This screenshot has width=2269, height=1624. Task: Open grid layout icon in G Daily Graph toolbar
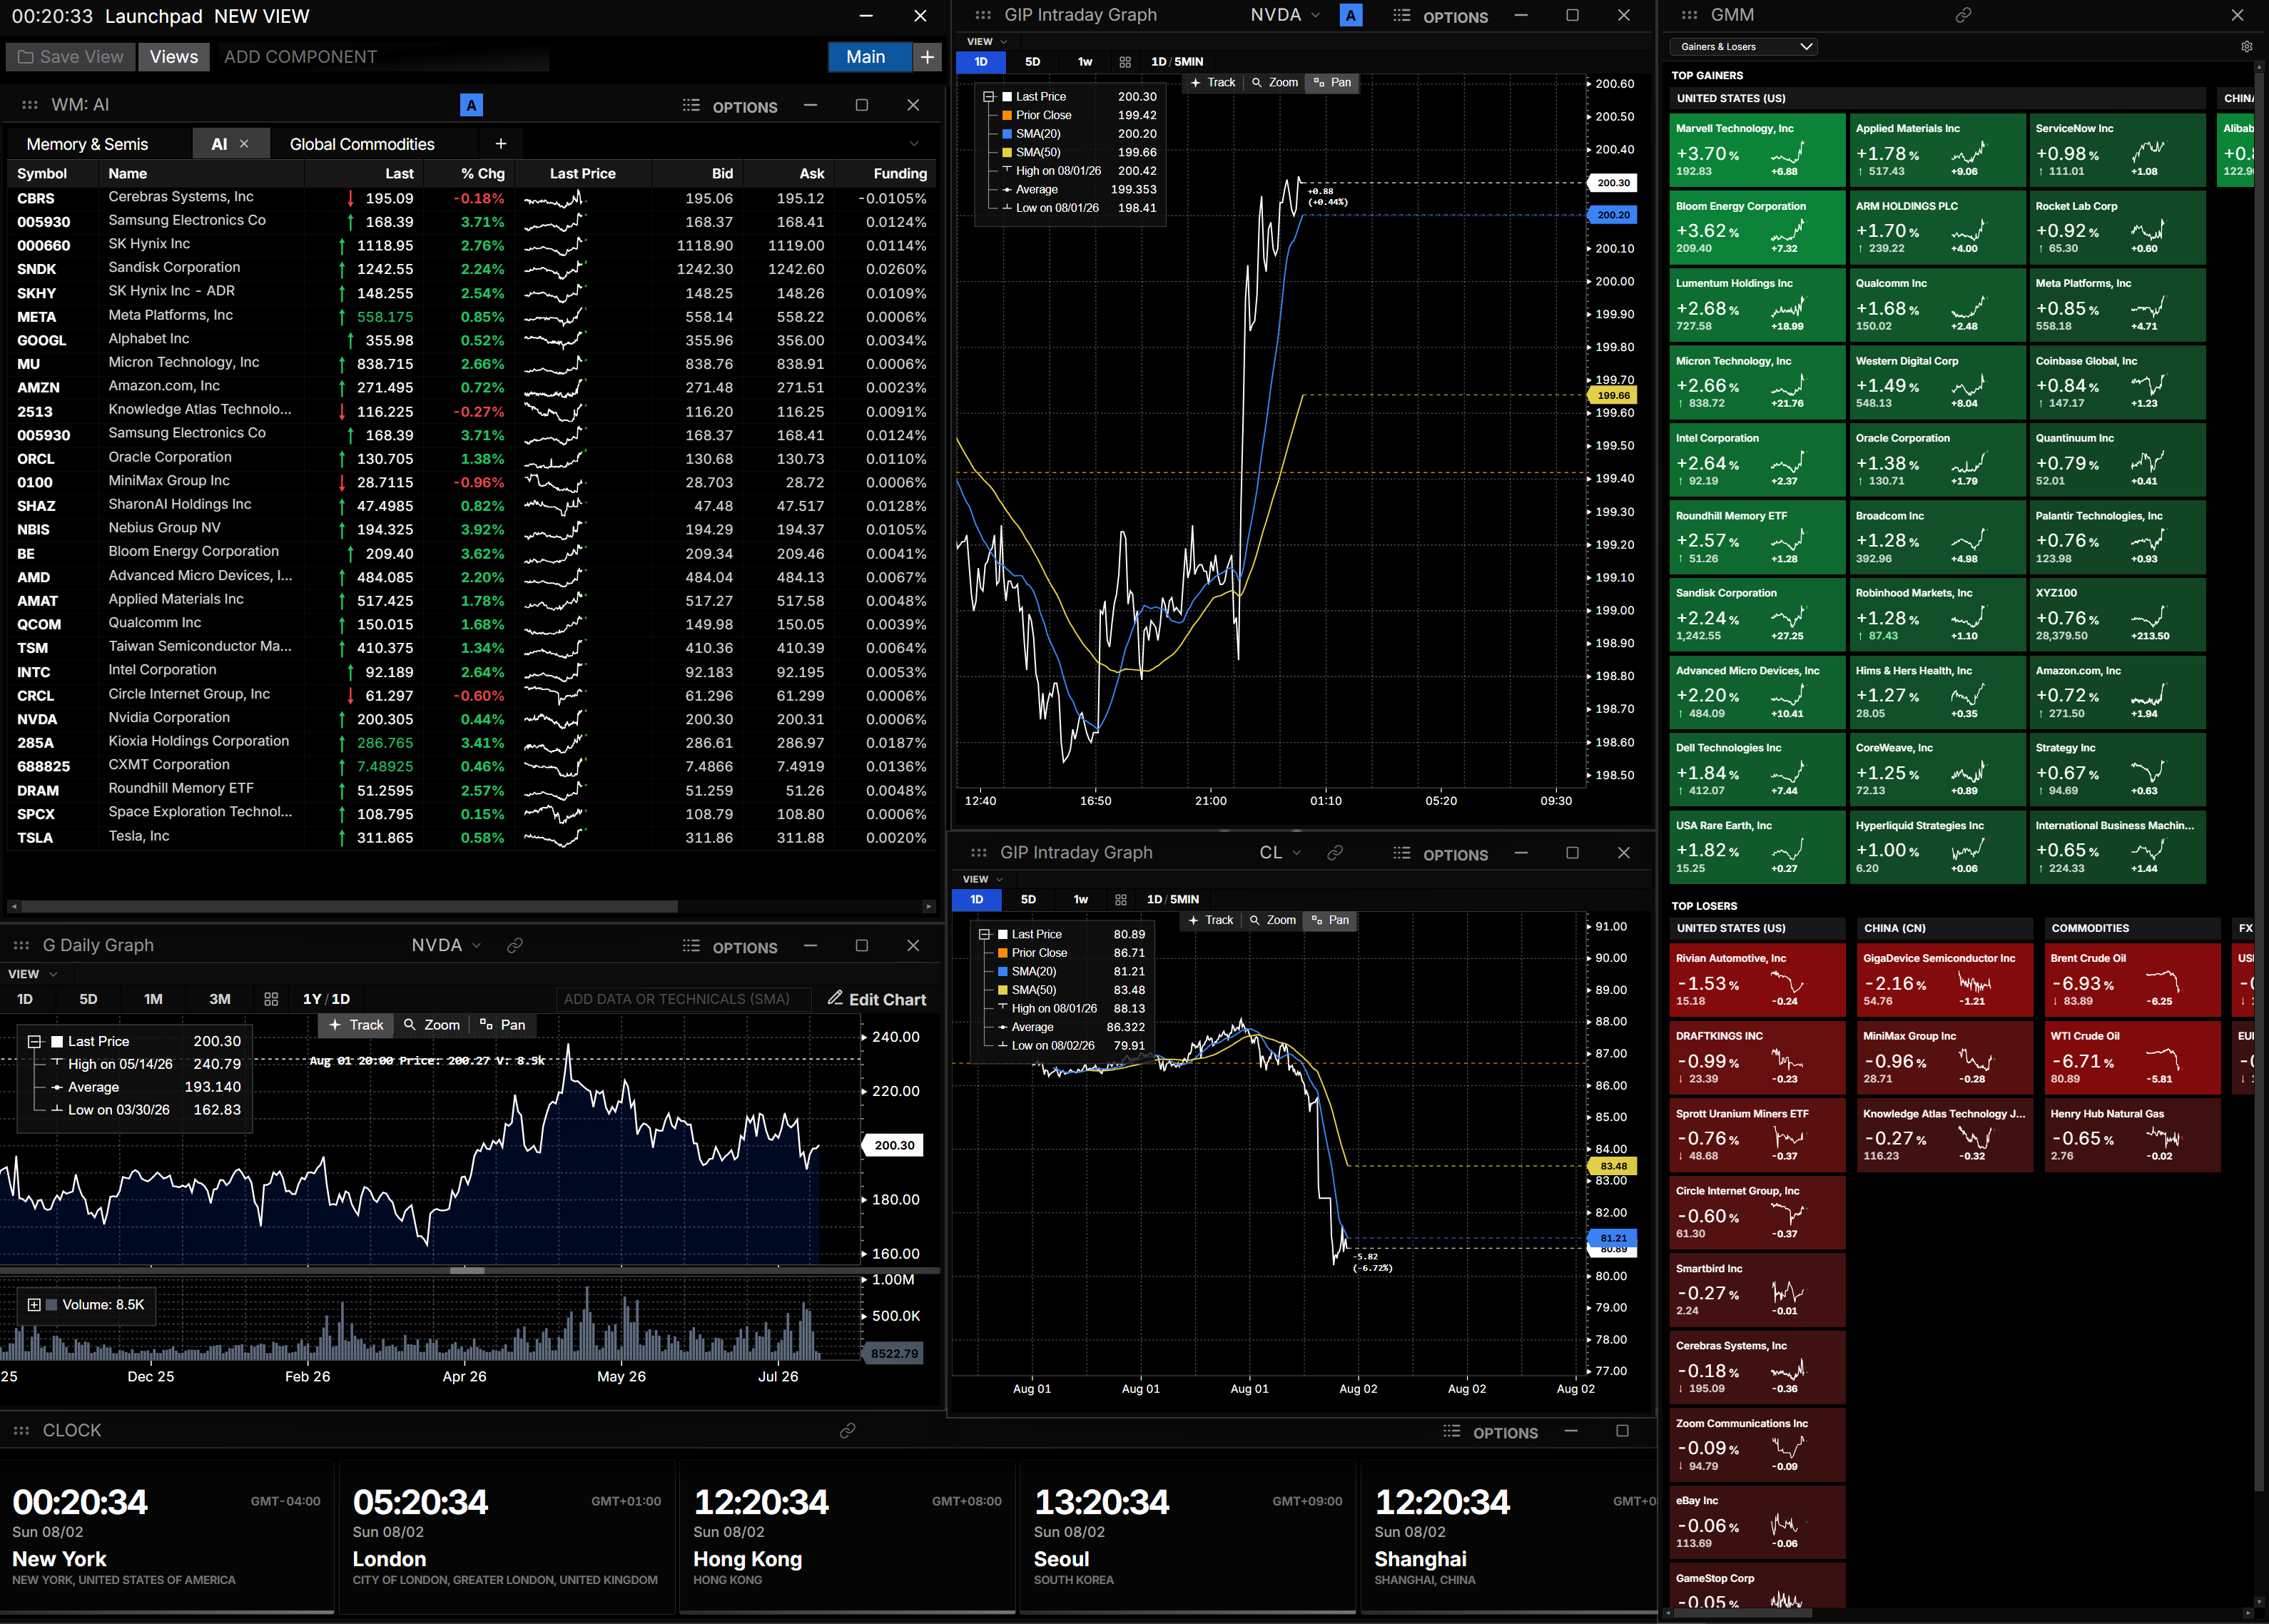pos(271,999)
